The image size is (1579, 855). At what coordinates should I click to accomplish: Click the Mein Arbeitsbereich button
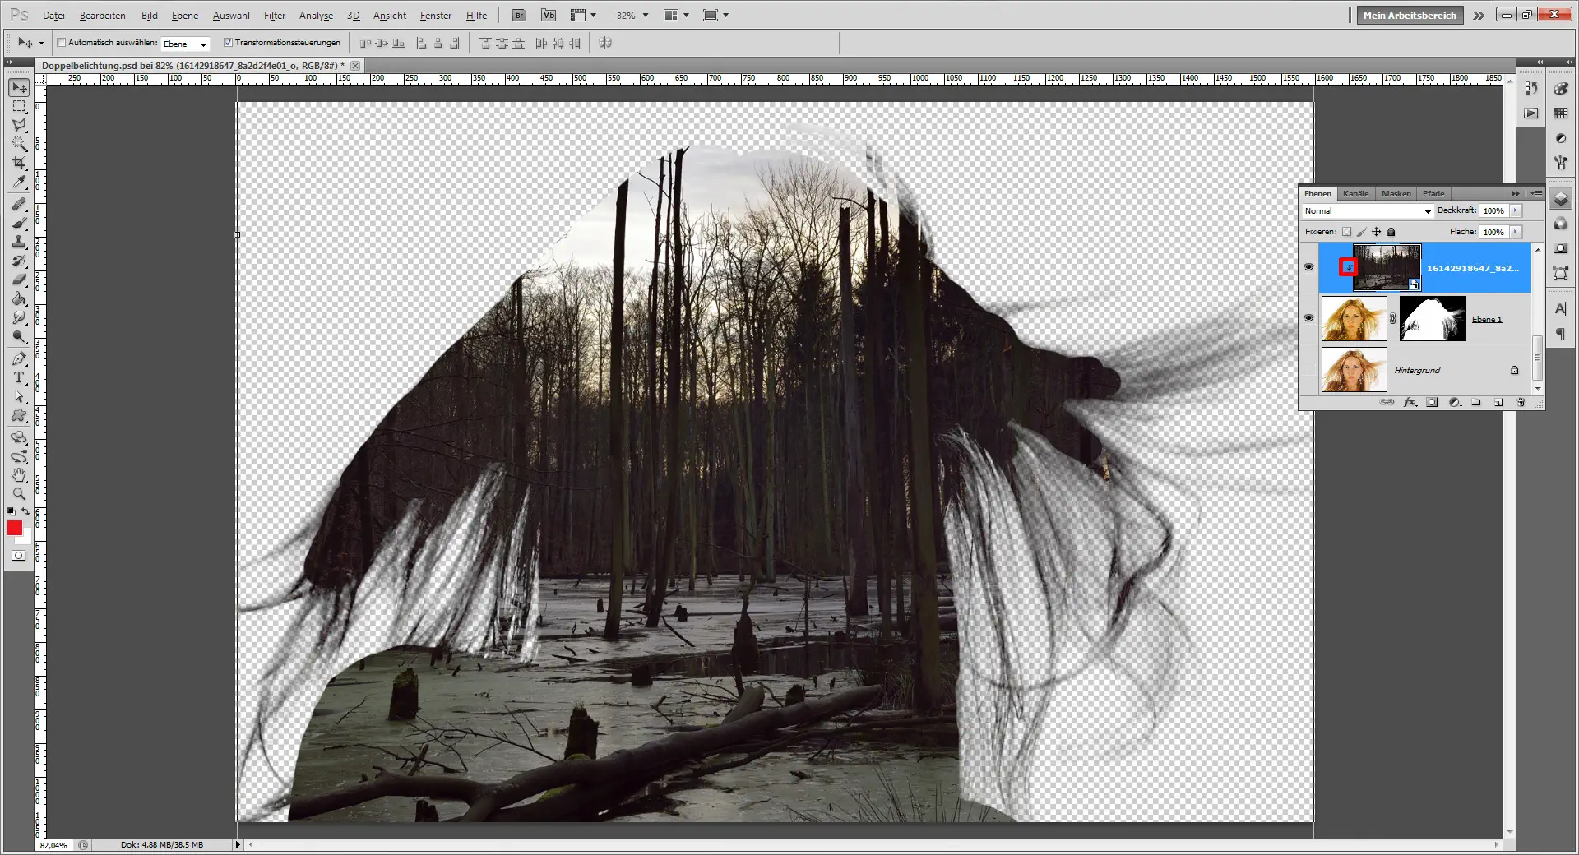(1409, 15)
